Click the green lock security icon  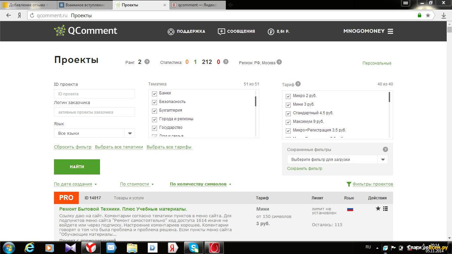420,15
